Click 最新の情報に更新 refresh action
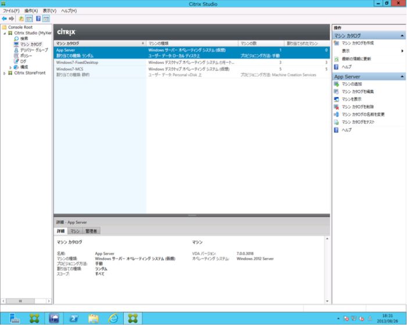 click(356, 59)
